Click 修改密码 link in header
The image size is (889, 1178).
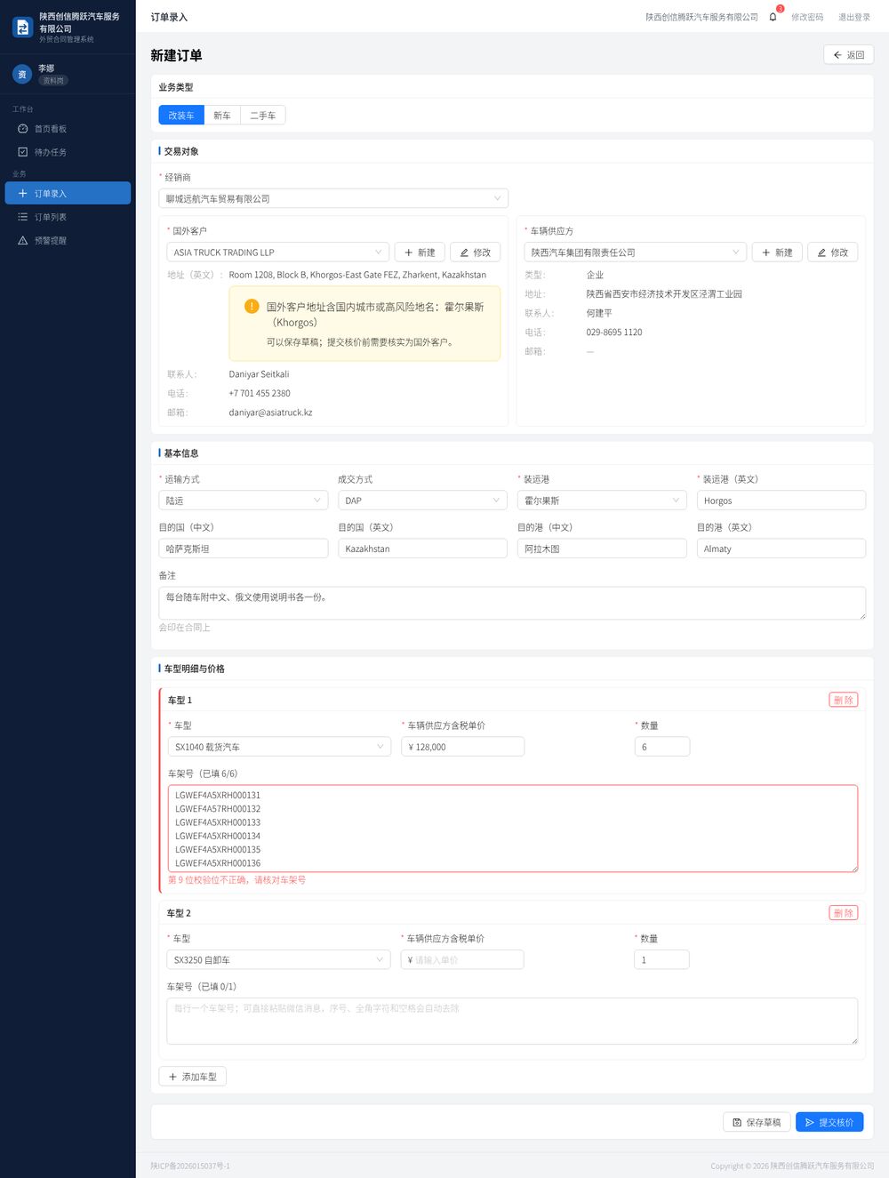807,17
